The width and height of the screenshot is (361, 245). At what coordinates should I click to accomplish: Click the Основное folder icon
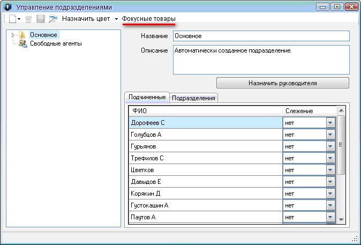coord(22,35)
